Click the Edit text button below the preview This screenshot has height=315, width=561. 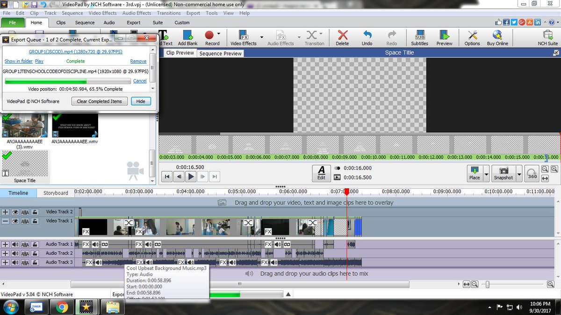click(x=321, y=173)
